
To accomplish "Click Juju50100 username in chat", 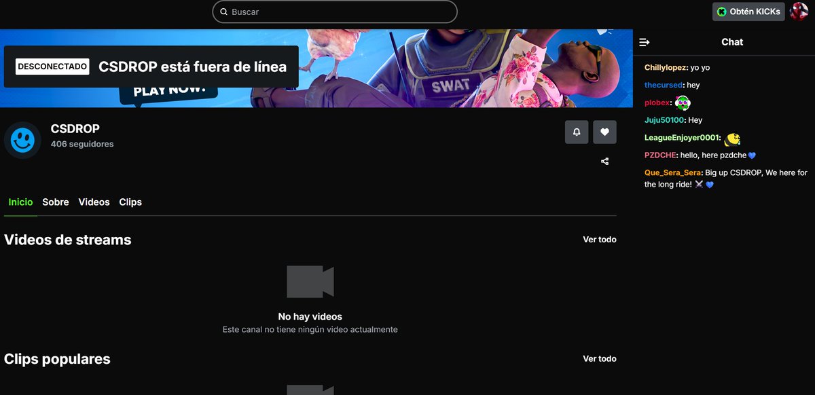I will point(664,121).
